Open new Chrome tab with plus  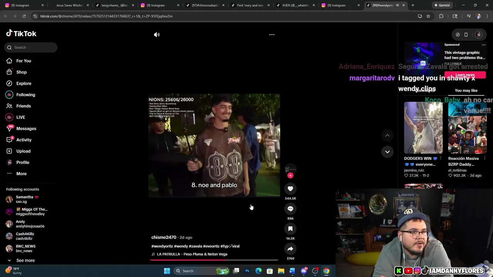(x=413, y=5)
